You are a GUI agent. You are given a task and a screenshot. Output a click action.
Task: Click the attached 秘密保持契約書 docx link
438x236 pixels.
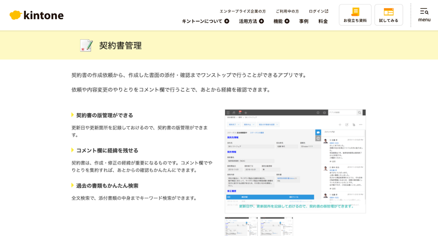pos(287,178)
